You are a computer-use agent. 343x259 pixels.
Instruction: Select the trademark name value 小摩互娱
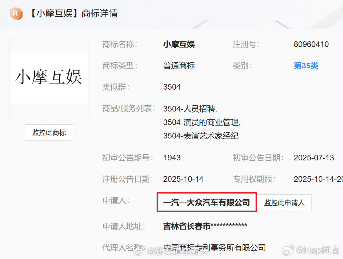(x=179, y=44)
